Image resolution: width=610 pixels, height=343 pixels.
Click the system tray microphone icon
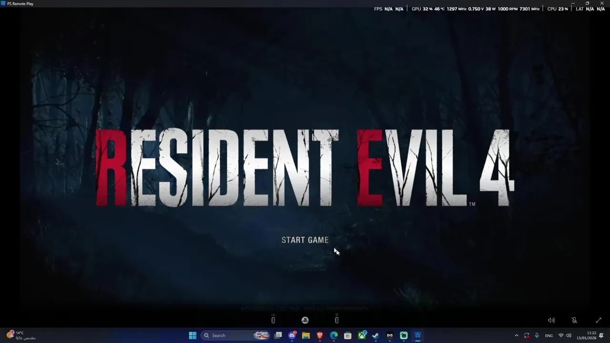coord(537,335)
